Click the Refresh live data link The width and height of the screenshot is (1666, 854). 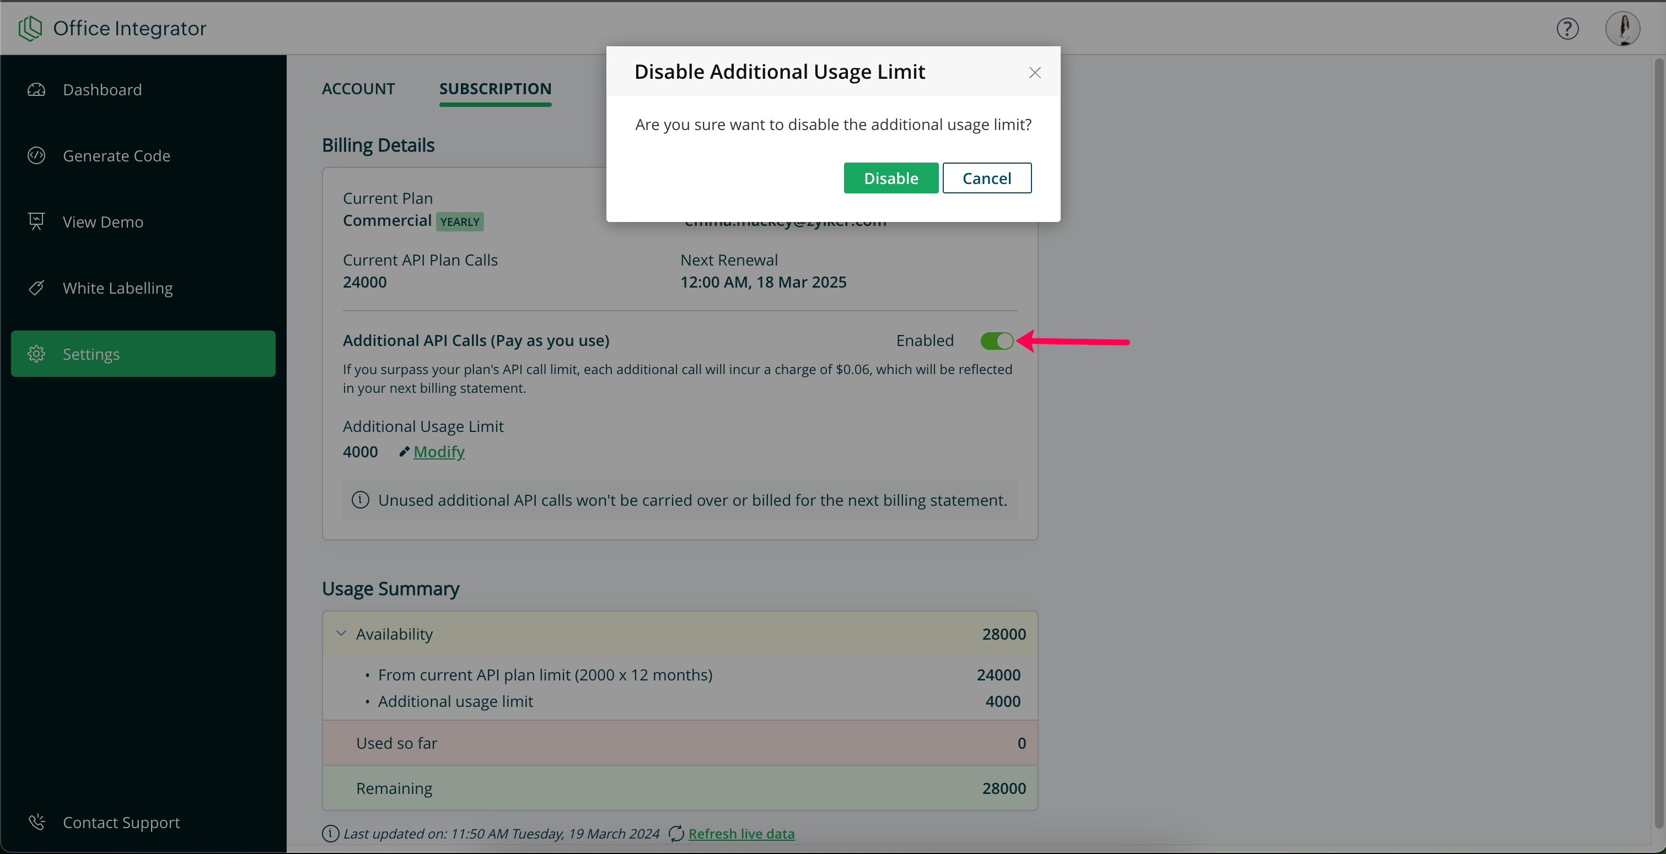741,833
